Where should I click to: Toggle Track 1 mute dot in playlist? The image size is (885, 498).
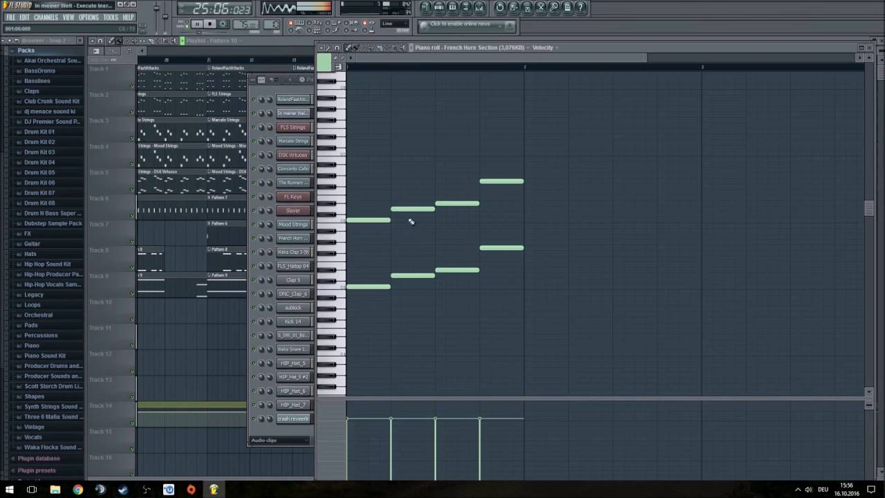pyautogui.click(x=131, y=86)
